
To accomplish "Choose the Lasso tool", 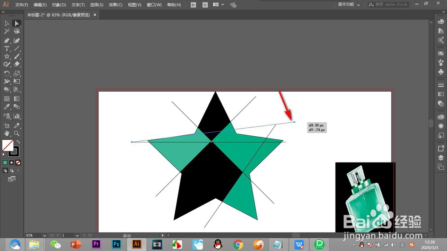I will pos(17,31).
